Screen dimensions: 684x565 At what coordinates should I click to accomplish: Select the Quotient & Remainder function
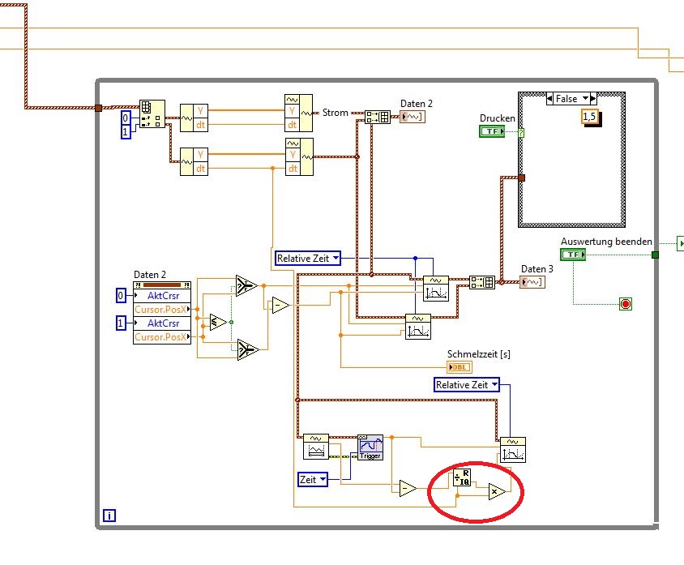tap(461, 477)
